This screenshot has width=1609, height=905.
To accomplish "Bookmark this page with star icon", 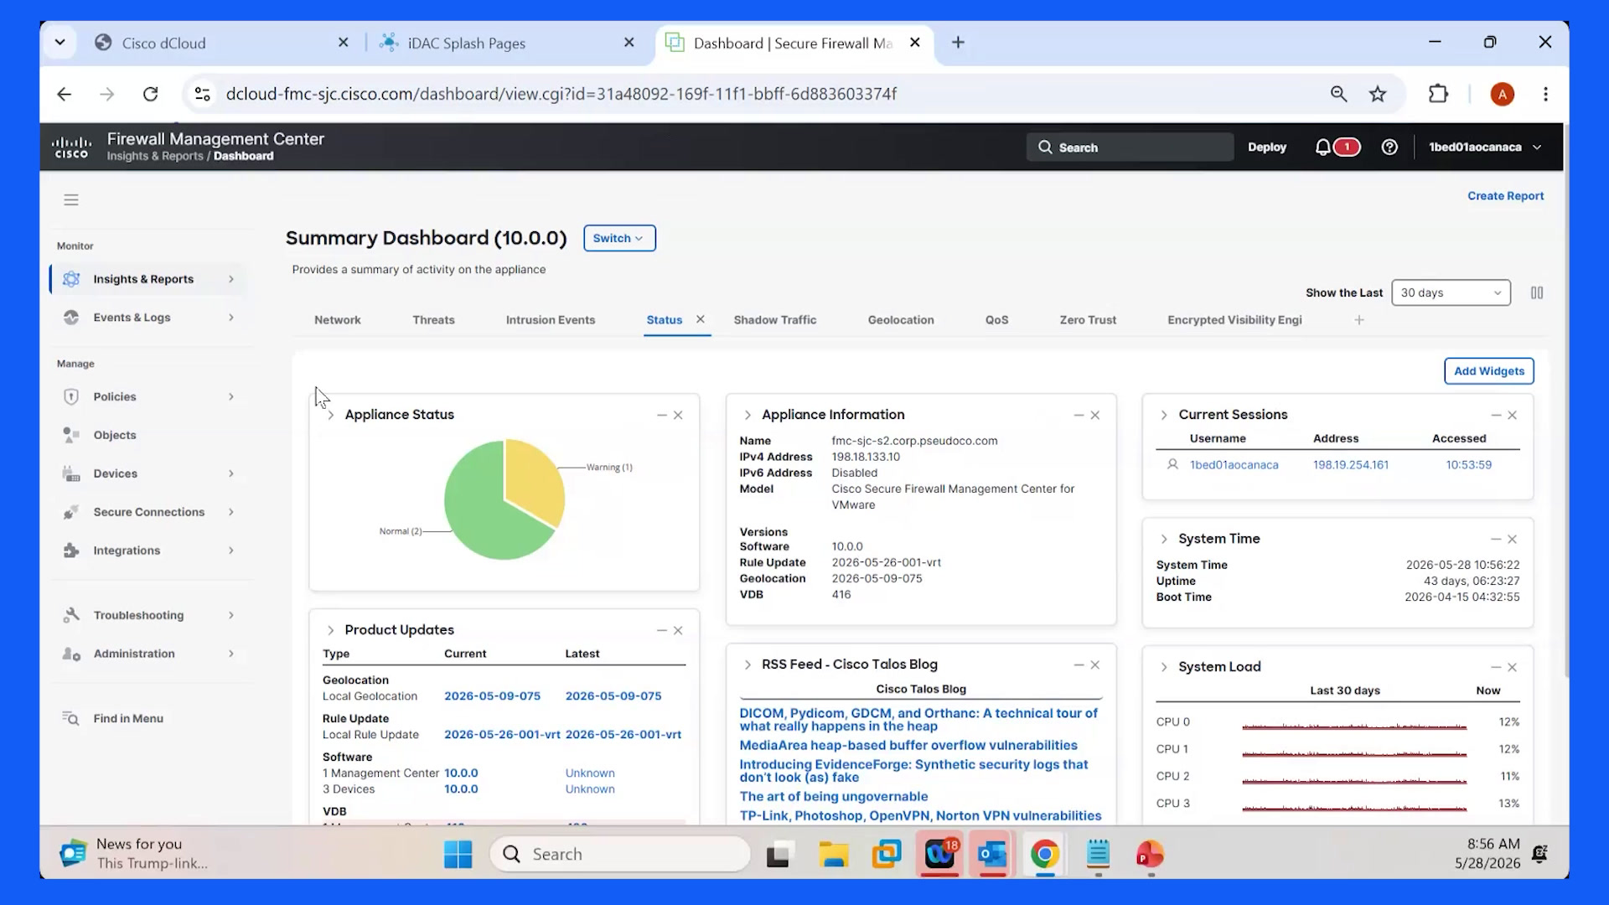I will click(1378, 94).
